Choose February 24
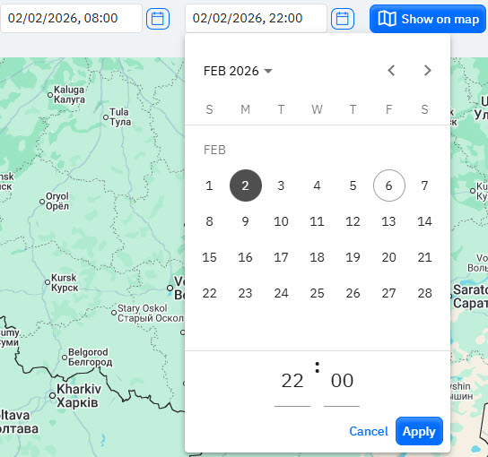 [x=281, y=293]
